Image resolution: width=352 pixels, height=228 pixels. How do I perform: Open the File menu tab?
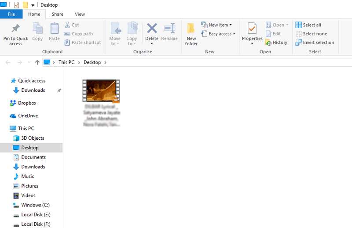pyautogui.click(x=11, y=14)
